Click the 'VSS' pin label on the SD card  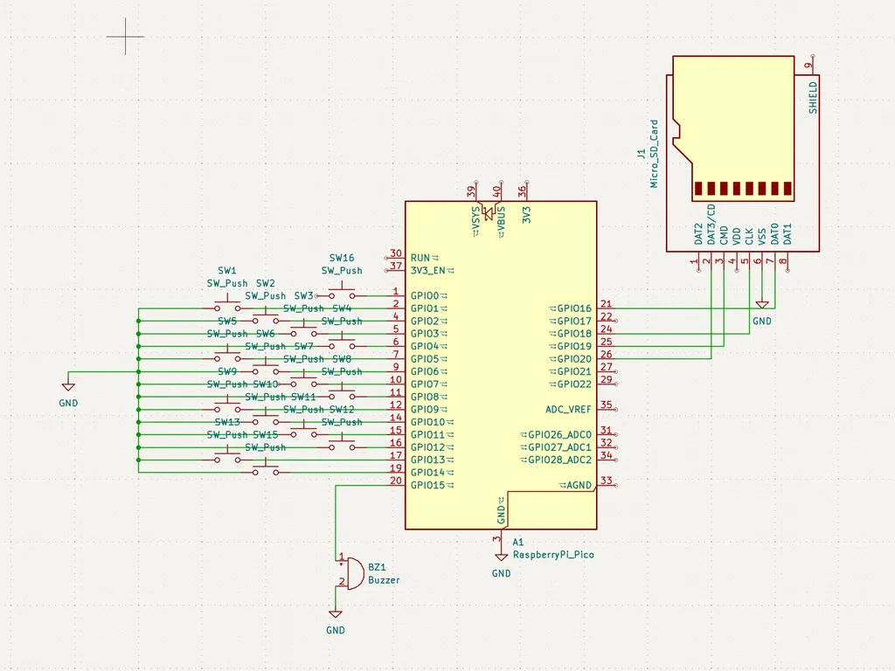click(x=761, y=237)
